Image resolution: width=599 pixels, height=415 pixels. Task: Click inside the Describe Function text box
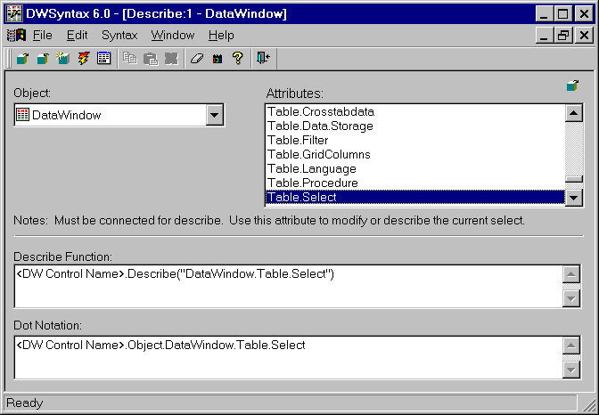click(x=289, y=286)
